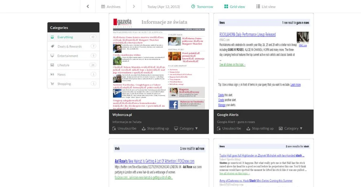Click the Shopping cart icon
Image resolution: width=361 pixels, height=187 pixels.
[52, 84]
